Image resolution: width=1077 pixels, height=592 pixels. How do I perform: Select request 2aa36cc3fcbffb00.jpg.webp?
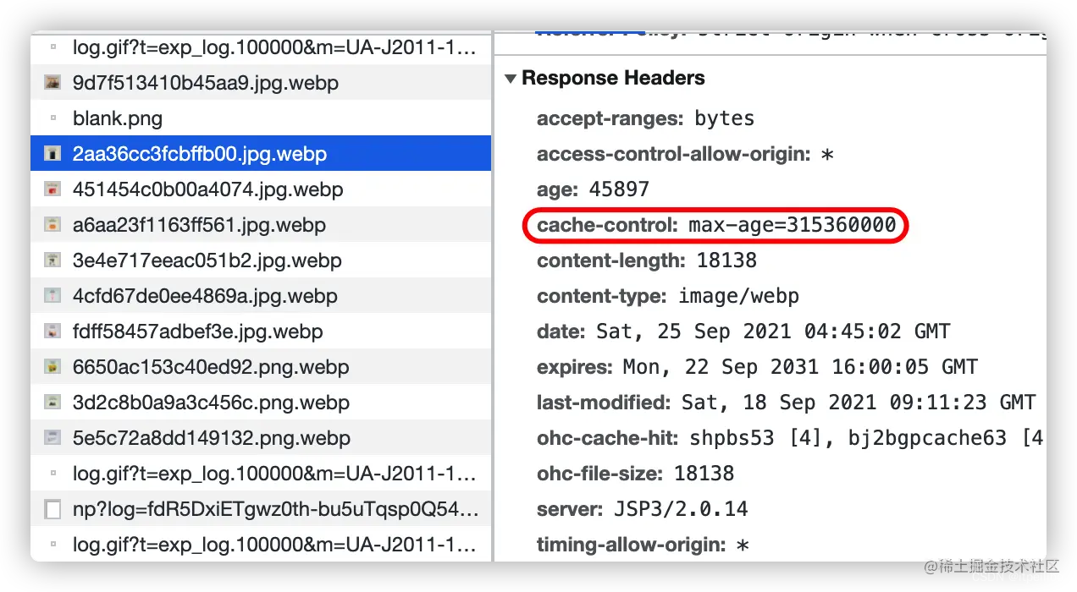point(261,154)
